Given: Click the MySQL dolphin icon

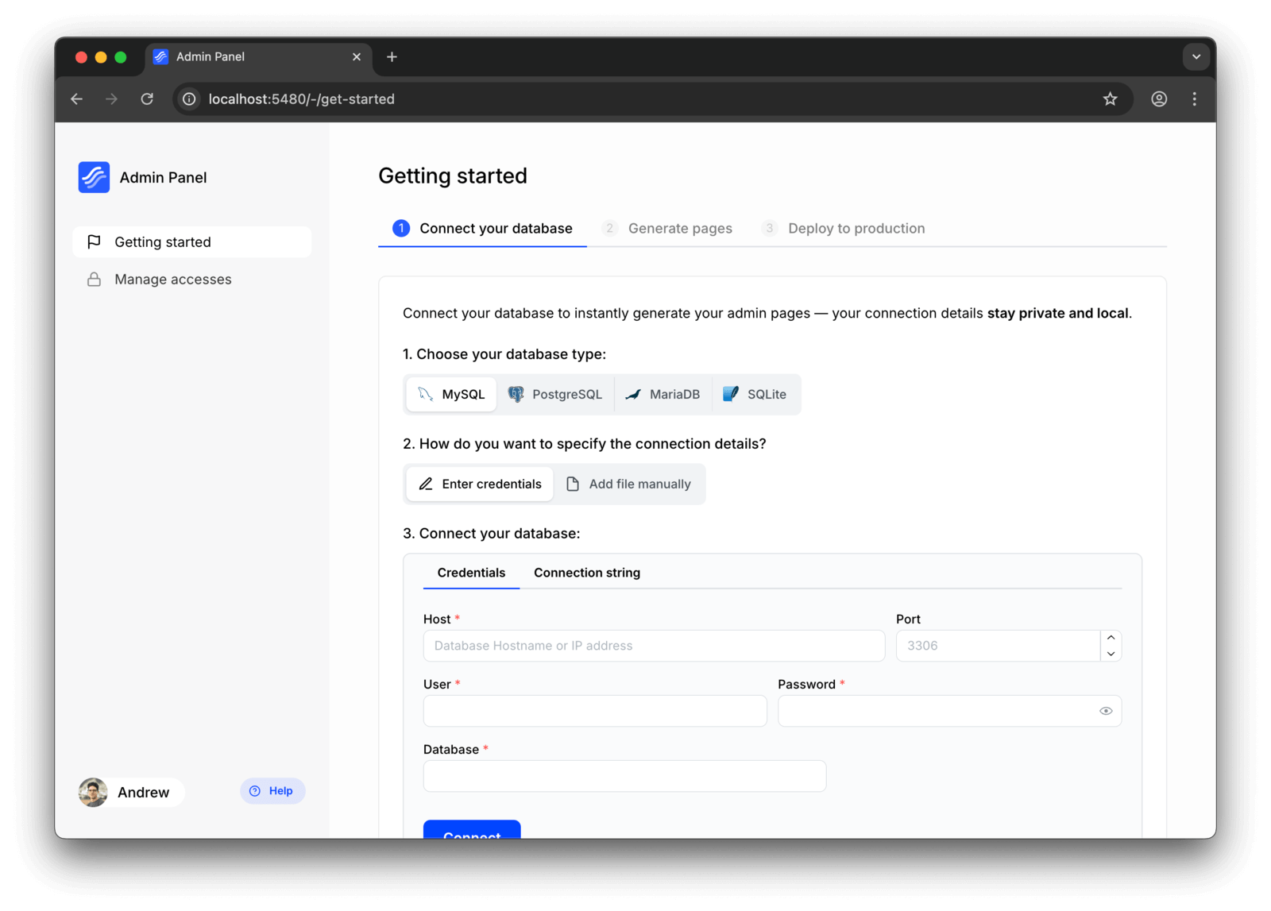Looking at the screenshot, I should click(x=426, y=394).
